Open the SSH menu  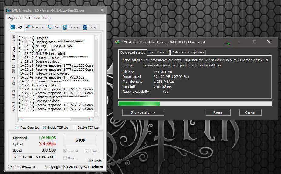click(x=27, y=18)
